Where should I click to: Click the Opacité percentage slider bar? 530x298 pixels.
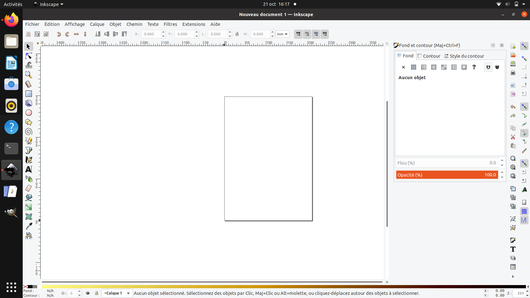pyautogui.click(x=447, y=175)
